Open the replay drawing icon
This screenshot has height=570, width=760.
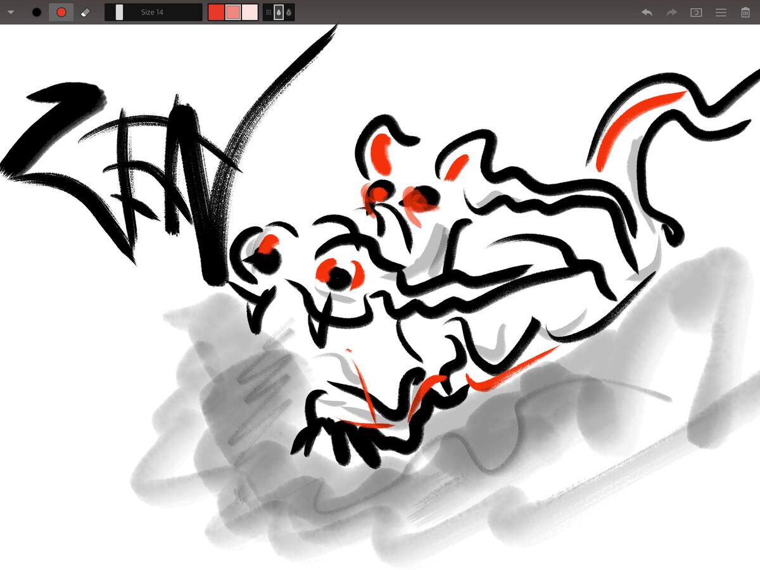(696, 12)
